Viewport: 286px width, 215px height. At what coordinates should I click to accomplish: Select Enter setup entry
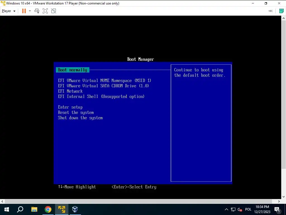[x=70, y=107]
